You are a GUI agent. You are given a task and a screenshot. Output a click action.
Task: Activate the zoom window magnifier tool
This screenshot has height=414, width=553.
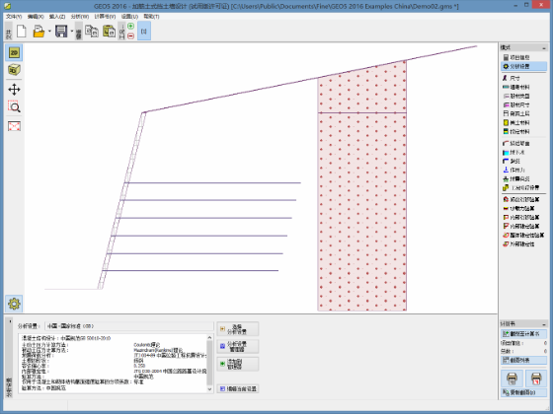pos(14,106)
